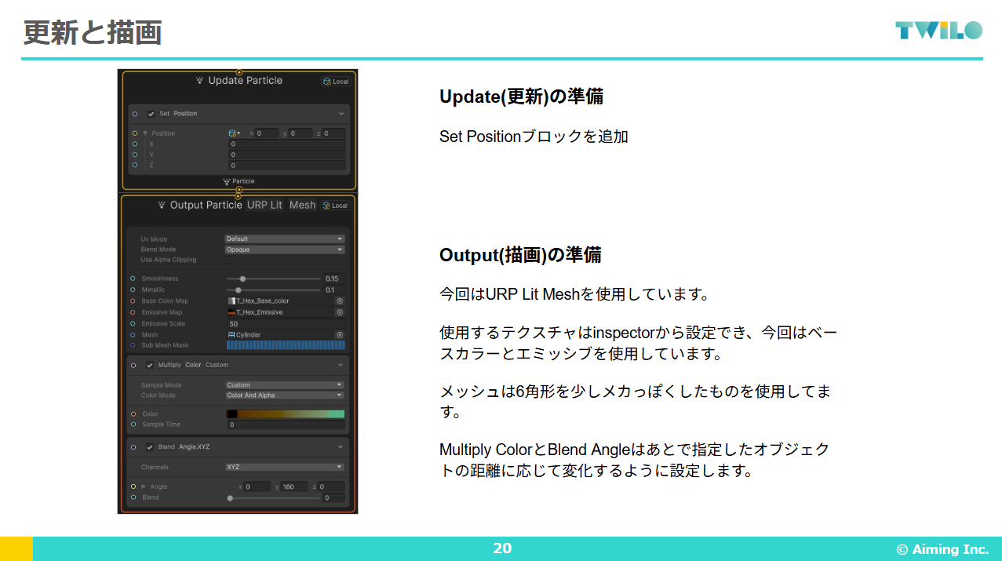
Task: Uncheck the Multiply Color block
Action: 150,365
